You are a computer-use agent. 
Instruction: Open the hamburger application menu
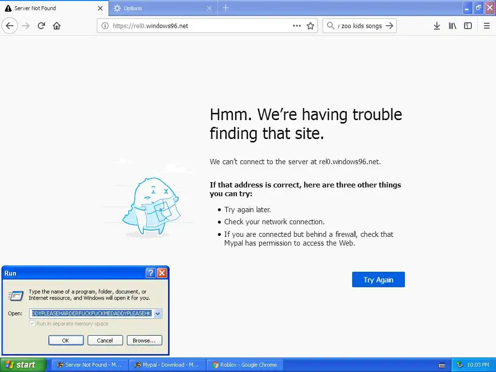pos(486,26)
